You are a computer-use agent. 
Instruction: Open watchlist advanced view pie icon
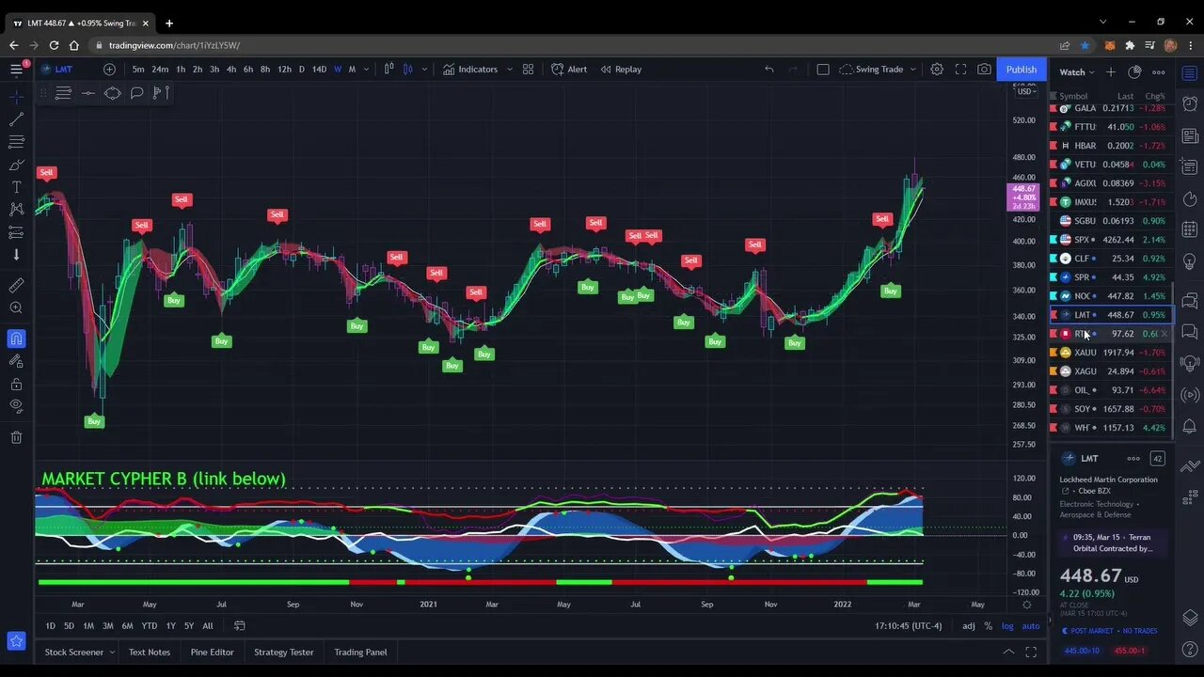[1134, 71]
